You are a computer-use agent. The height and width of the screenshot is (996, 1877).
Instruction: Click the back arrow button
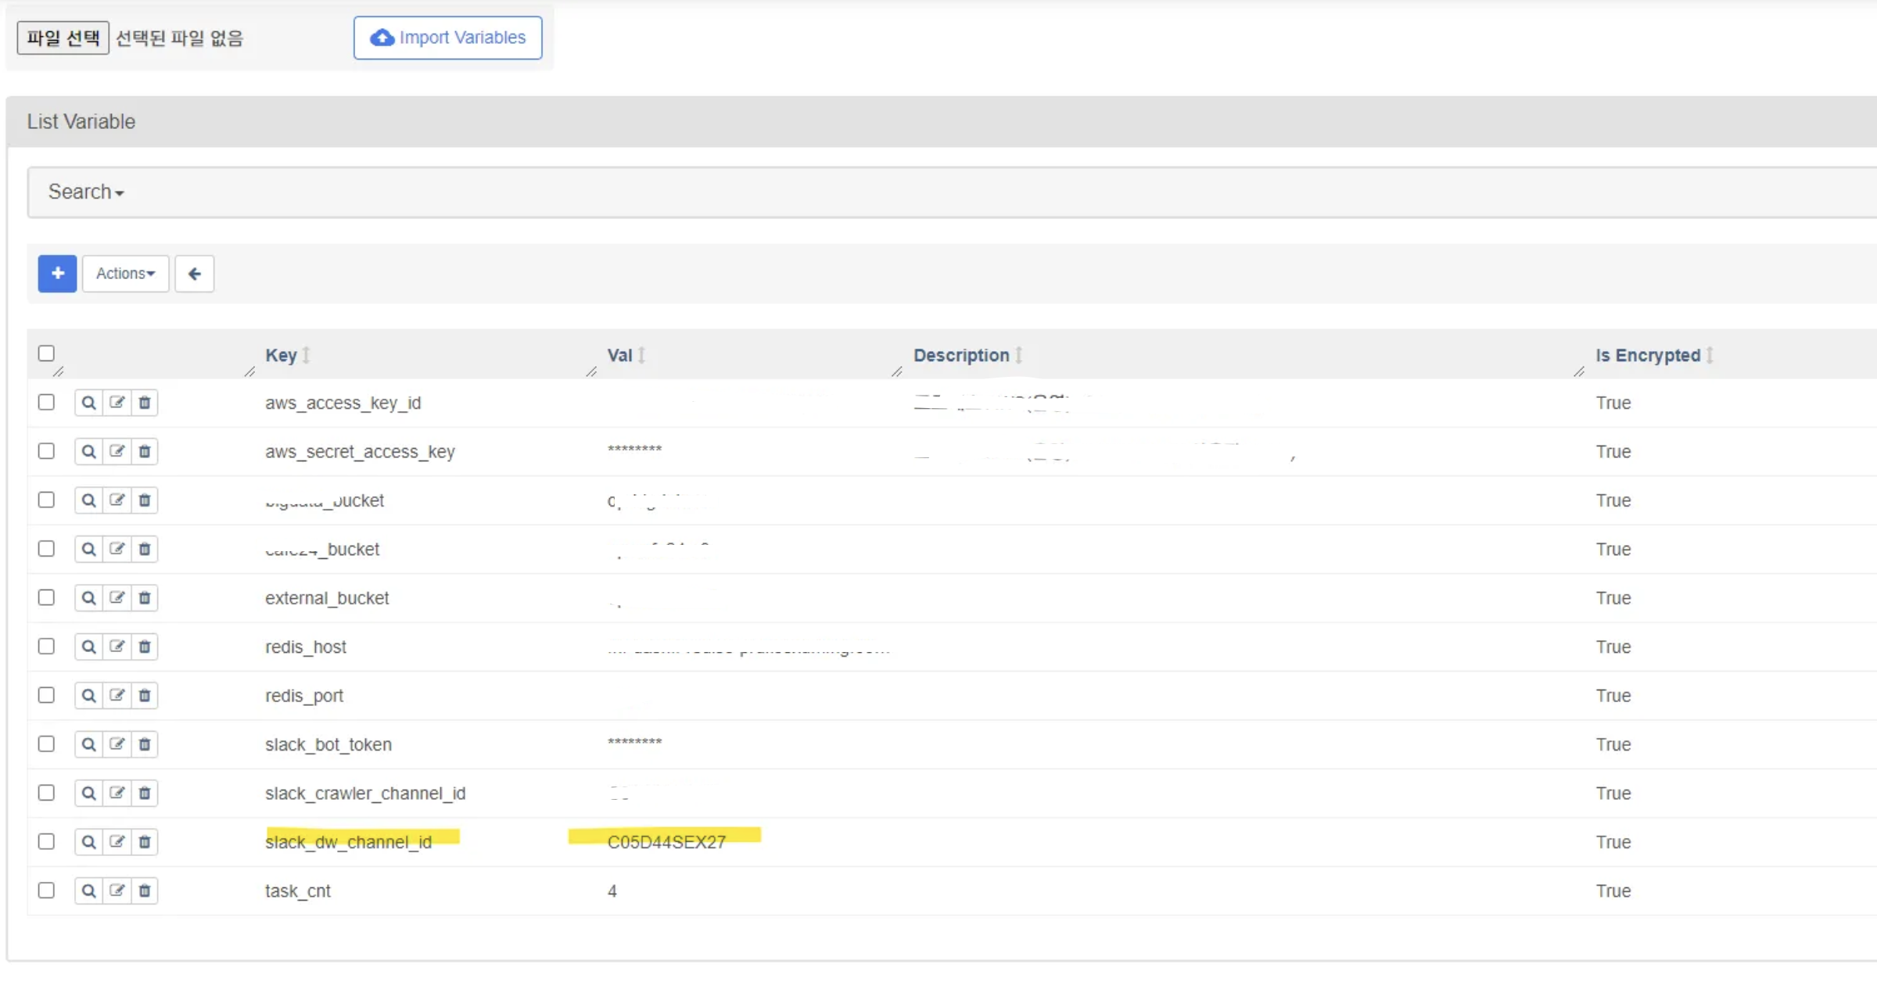tap(194, 274)
